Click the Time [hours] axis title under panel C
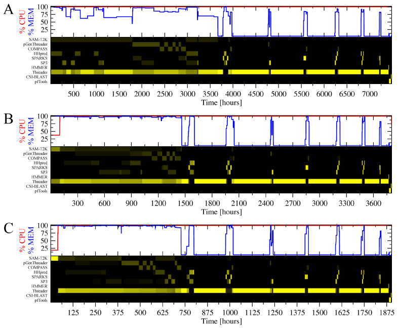398x328 pixels. coord(221,321)
